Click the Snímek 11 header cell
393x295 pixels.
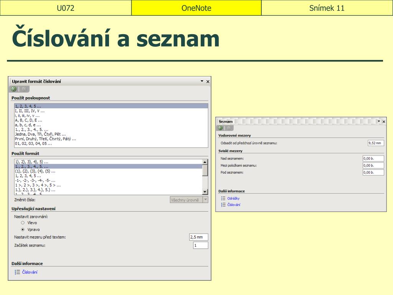[x=327, y=8]
